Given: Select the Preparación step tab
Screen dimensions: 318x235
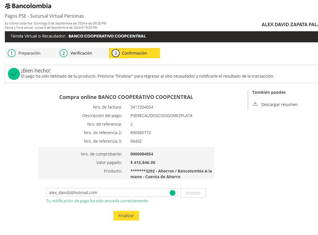Looking at the screenshot, I should (x=30, y=53).
